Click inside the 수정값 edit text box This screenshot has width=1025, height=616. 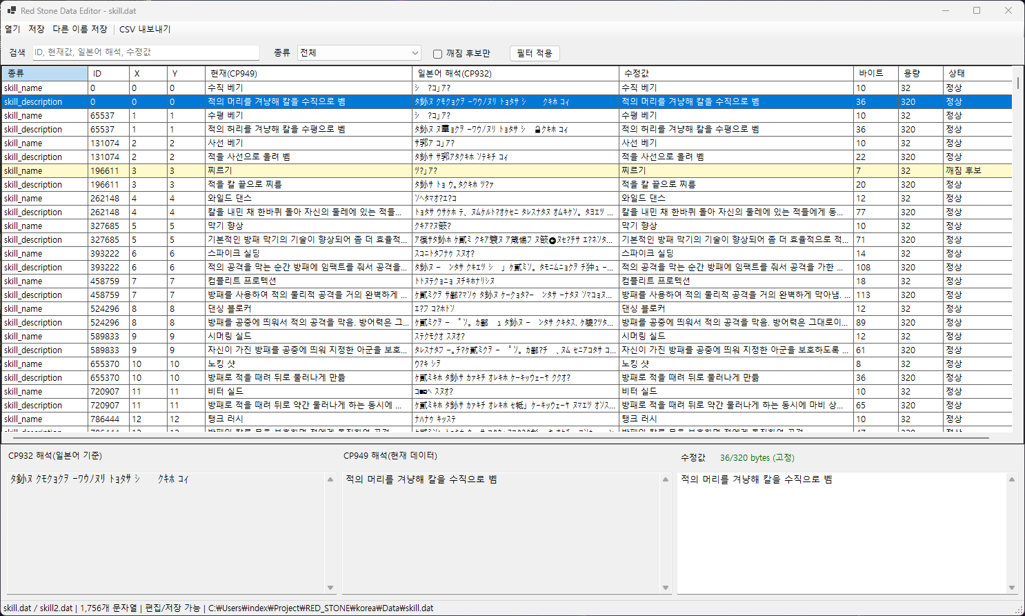point(842,533)
